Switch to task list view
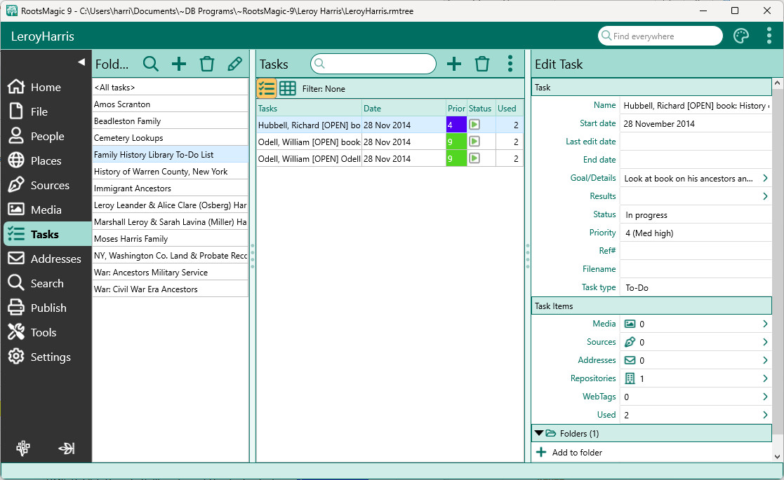Viewport: 784px width, 480px height. 267,88
